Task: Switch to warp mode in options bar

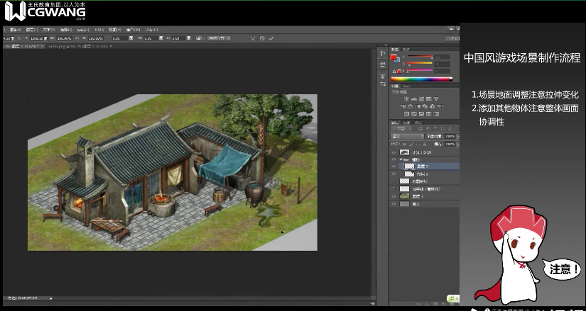Action: (x=251, y=38)
